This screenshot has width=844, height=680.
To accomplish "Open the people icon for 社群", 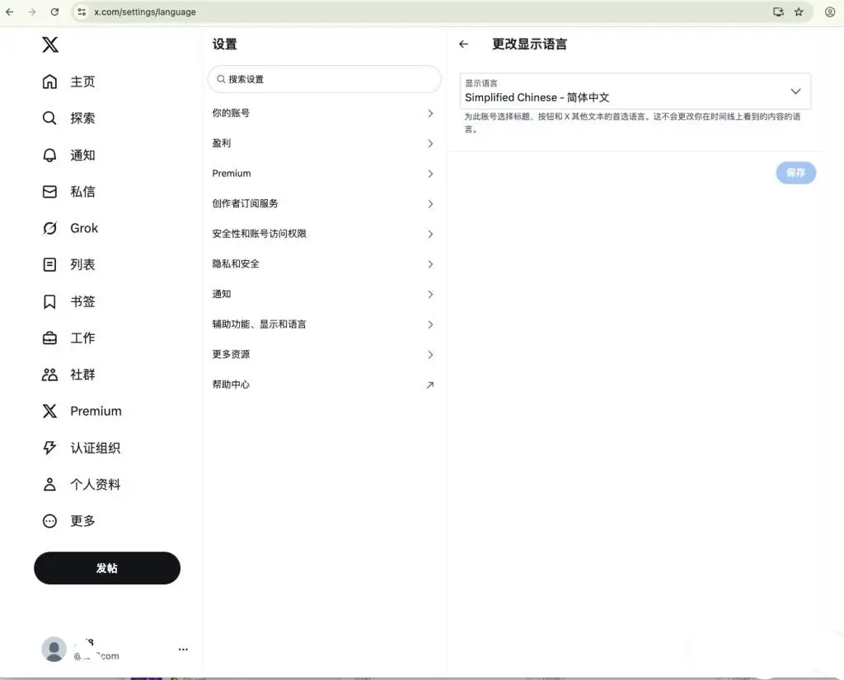I will point(50,375).
